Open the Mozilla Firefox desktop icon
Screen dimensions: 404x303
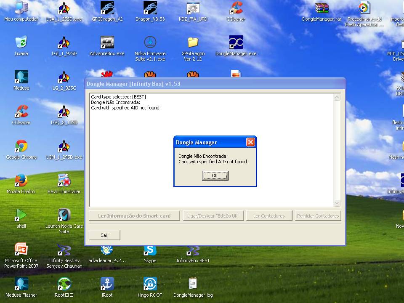pyautogui.click(x=21, y=181)
